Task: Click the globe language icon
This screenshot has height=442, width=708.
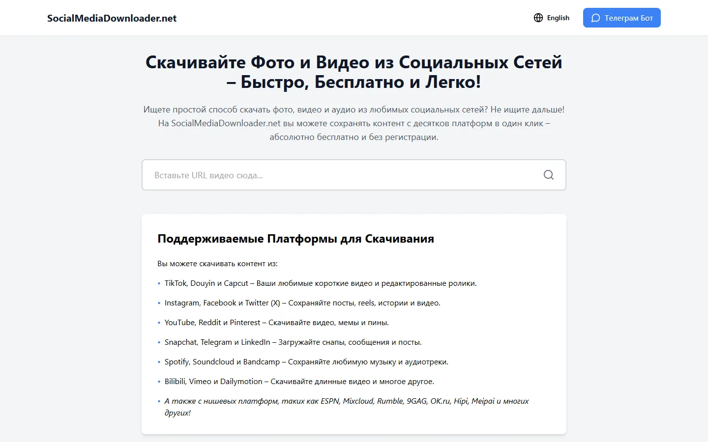Action: 538,18
